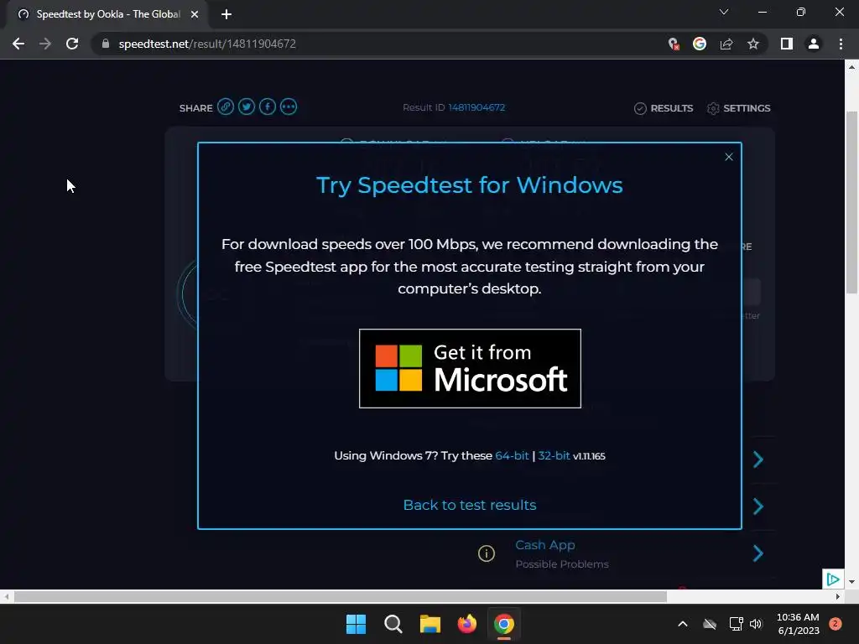Open File Explorer from taskbar
The image size is (859, 644).
[x=430, y=624]
